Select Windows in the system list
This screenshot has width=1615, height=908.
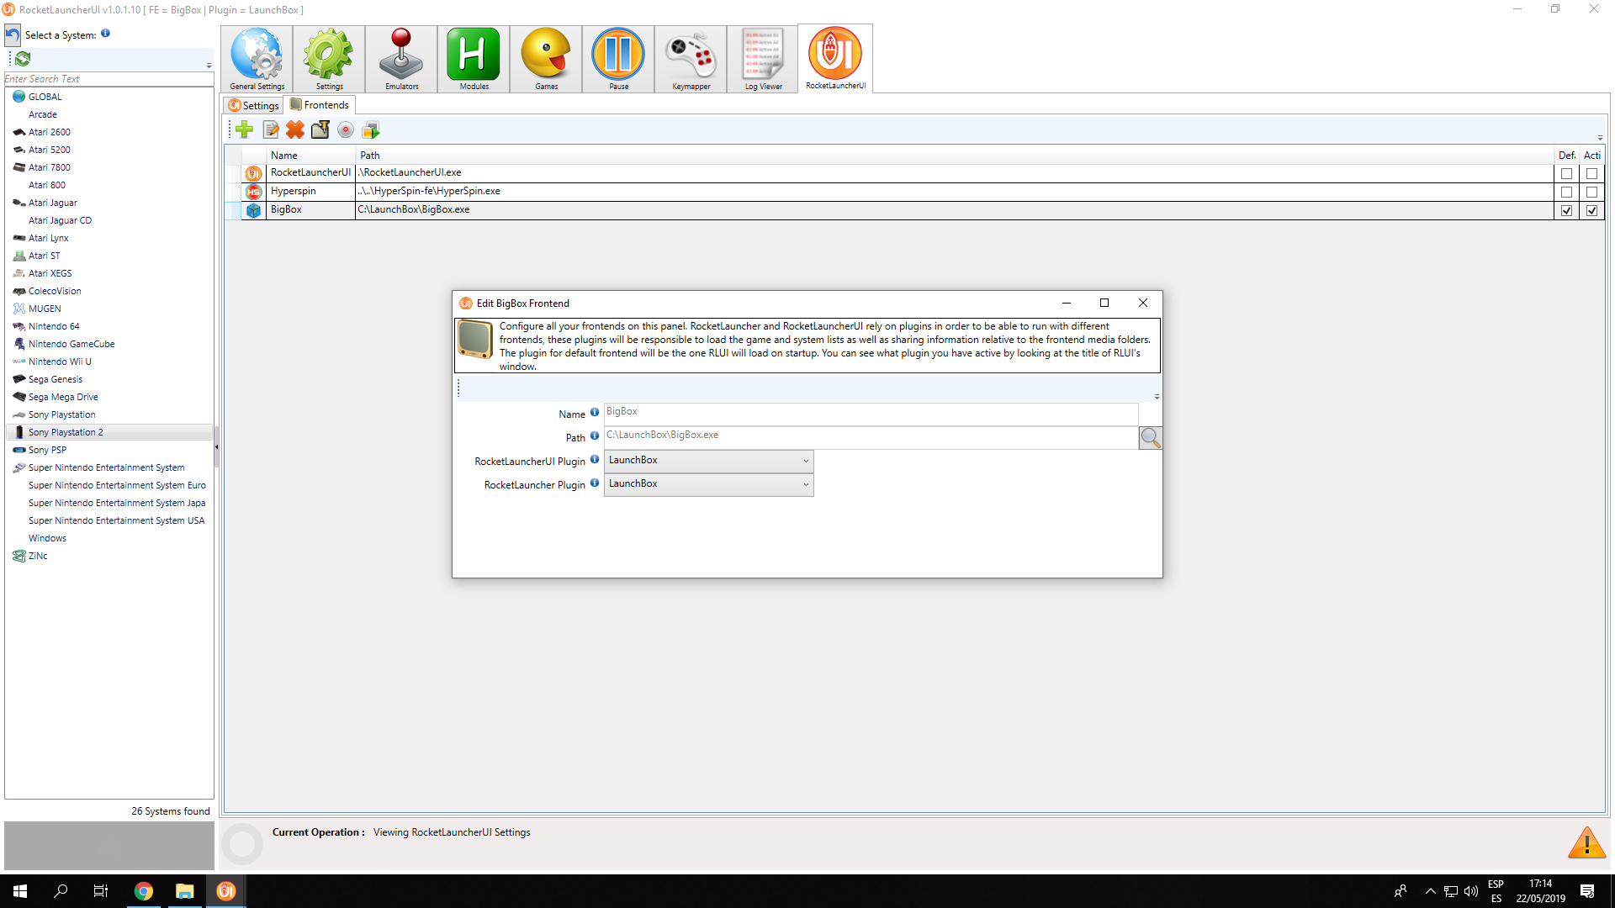(x=47, y=538)
